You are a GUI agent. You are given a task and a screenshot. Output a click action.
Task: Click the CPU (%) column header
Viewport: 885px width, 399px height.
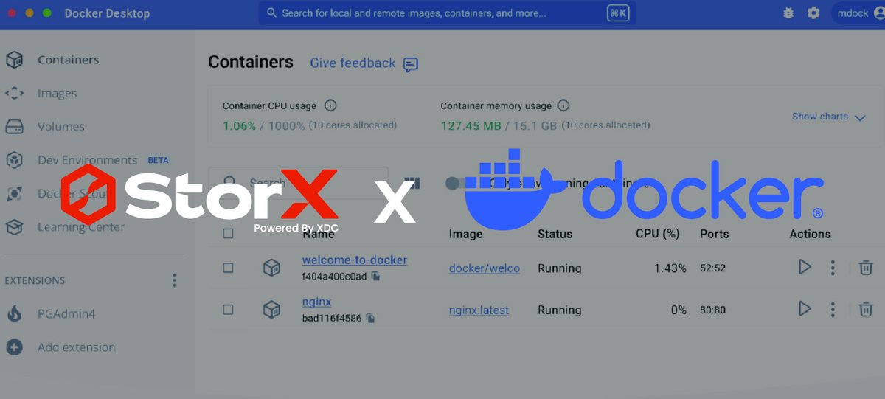(657, 235)
